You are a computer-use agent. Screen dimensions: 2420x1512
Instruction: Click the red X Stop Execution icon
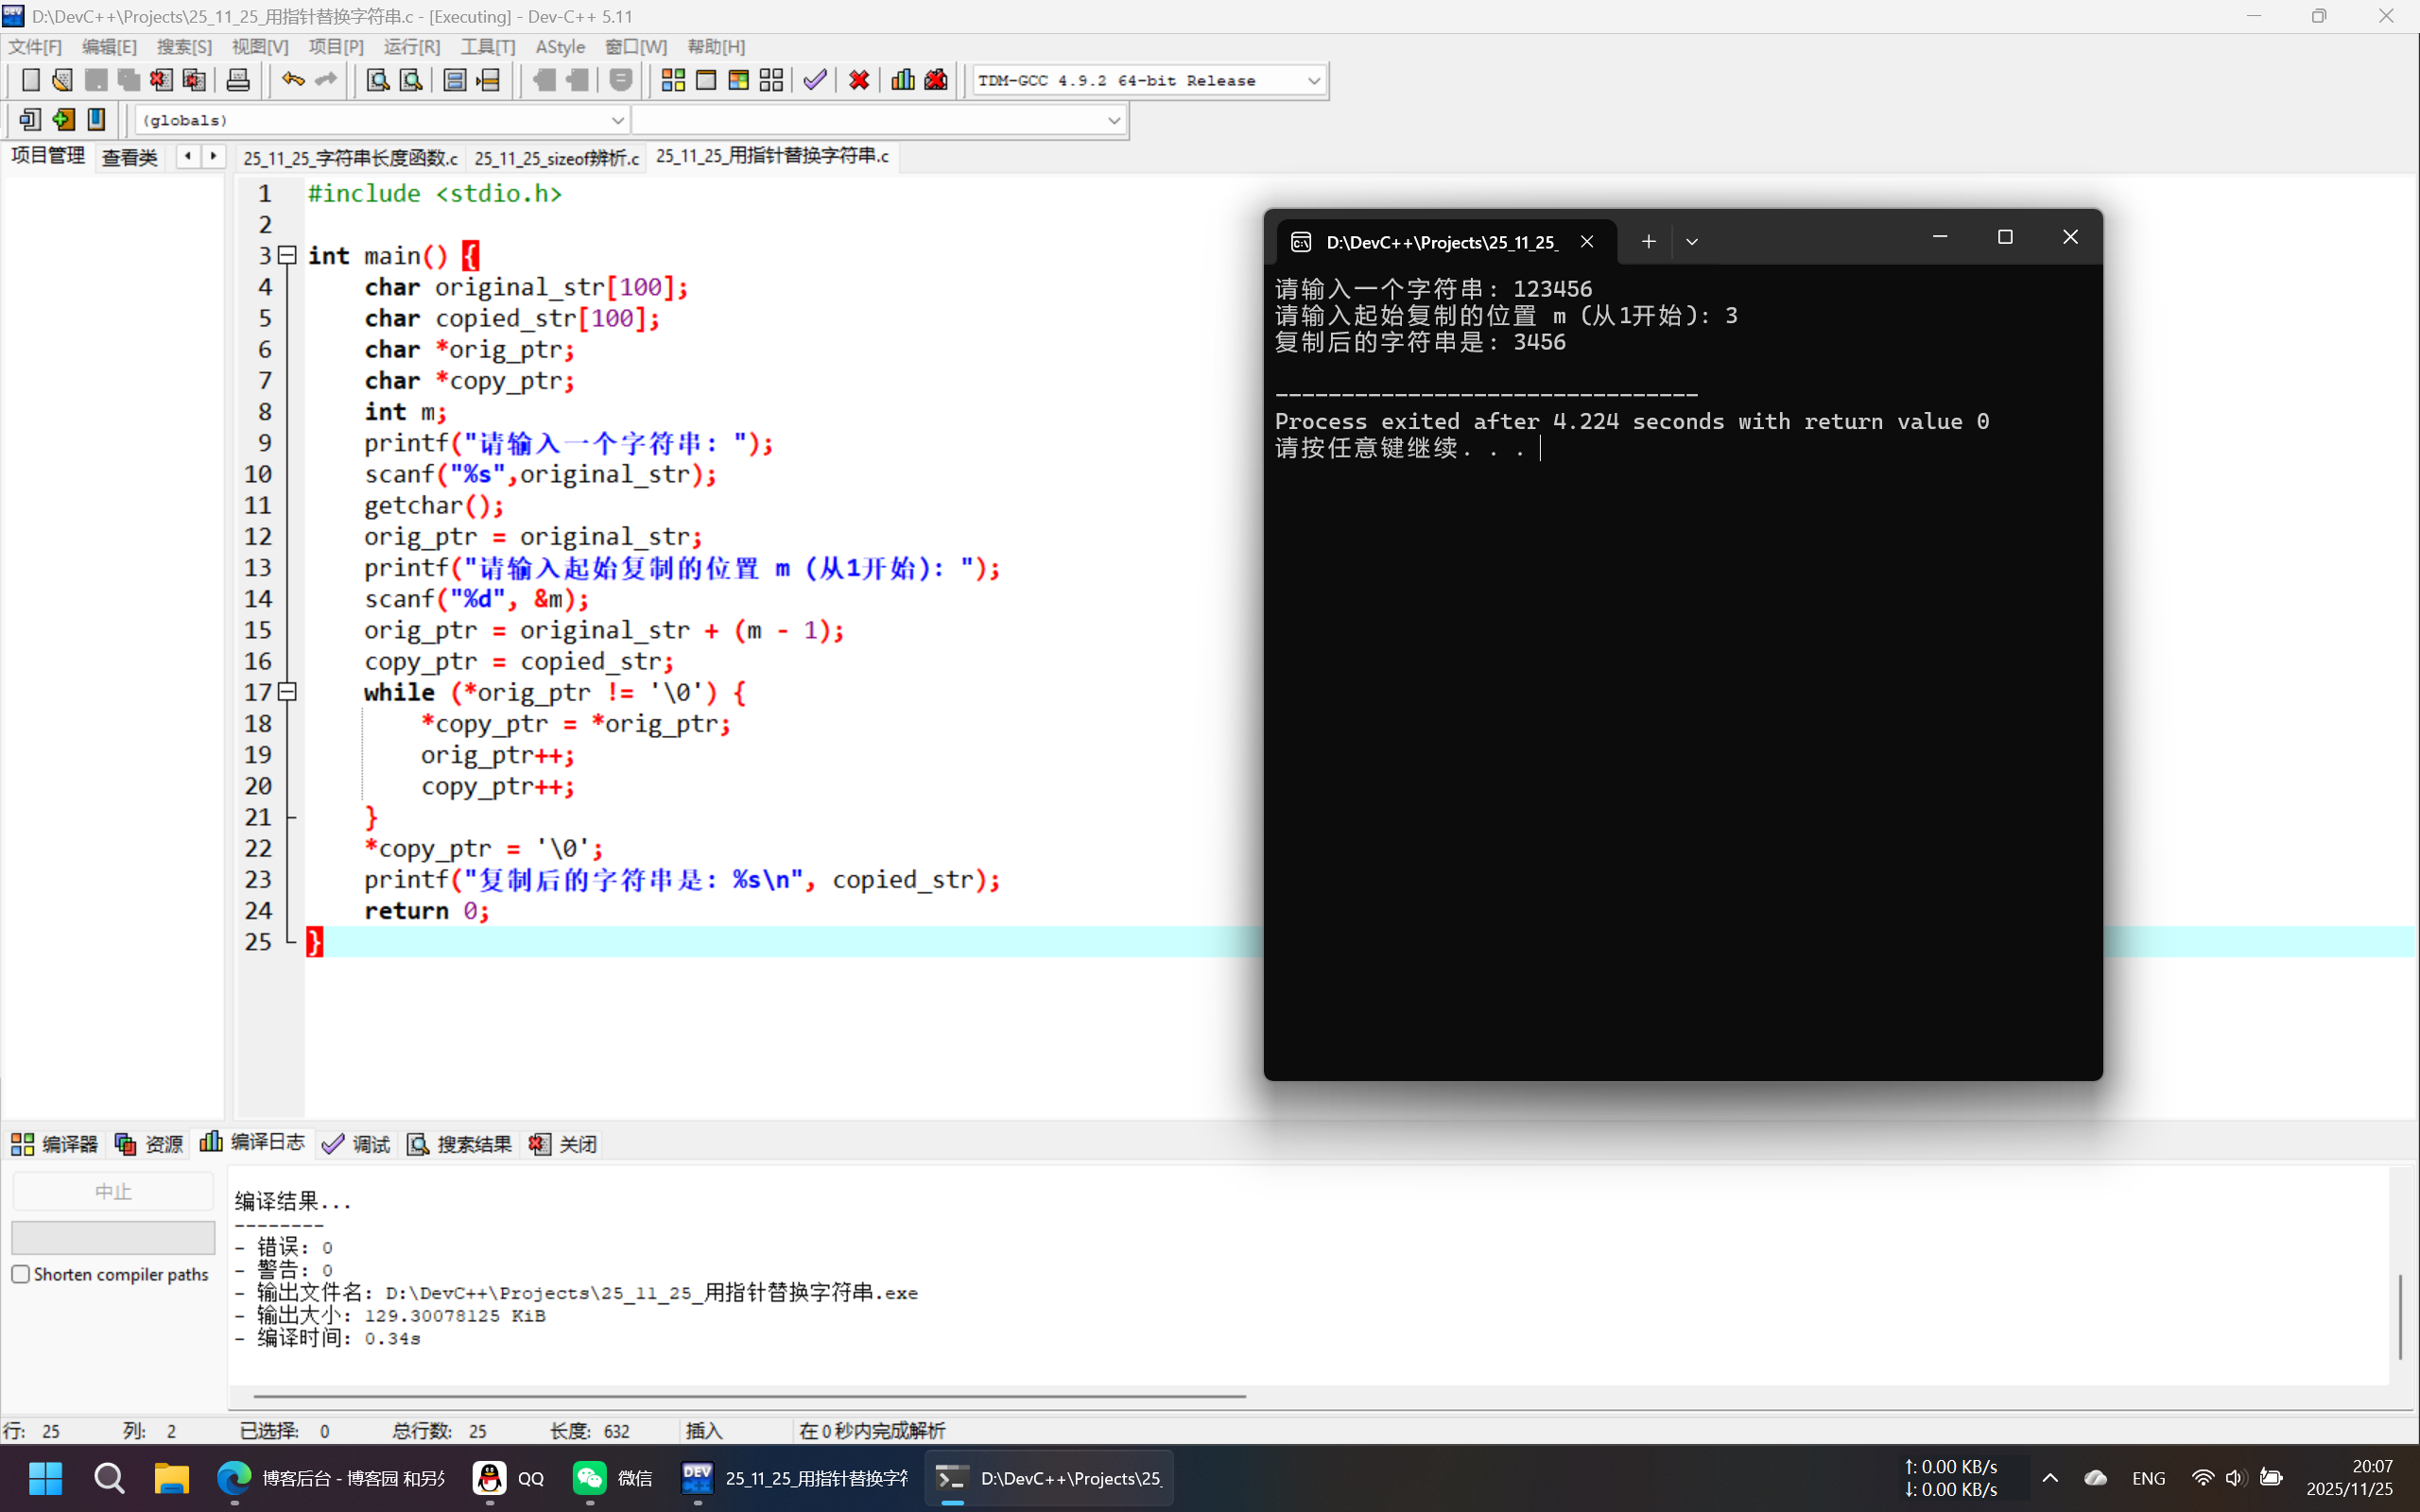858,80
